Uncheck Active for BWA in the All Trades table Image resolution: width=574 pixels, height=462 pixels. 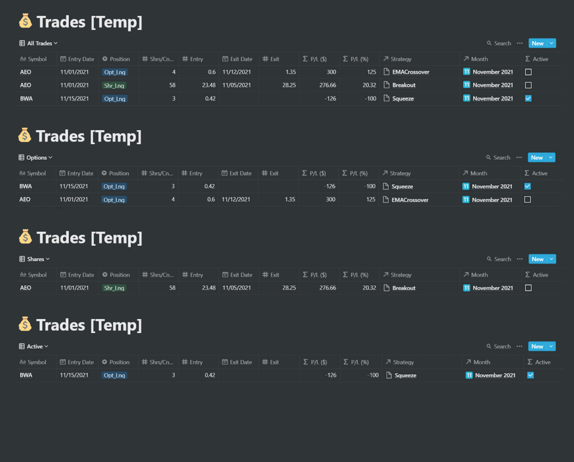tap(528, 98)
